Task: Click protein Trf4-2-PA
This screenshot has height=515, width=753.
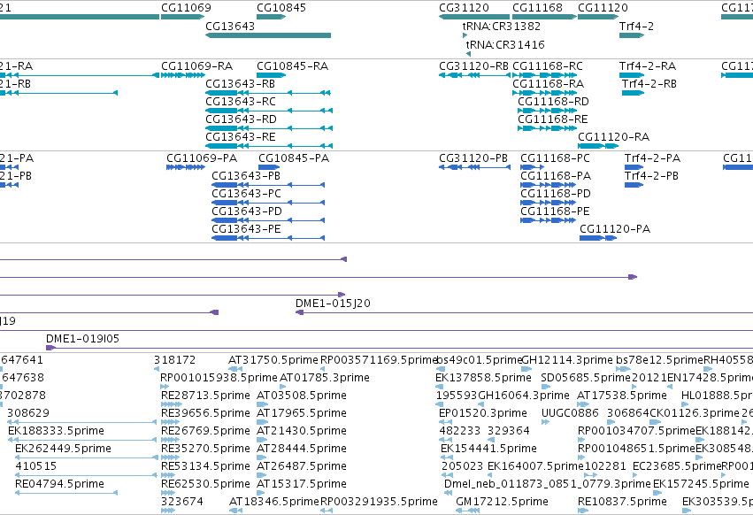Action: pos(634,167)
